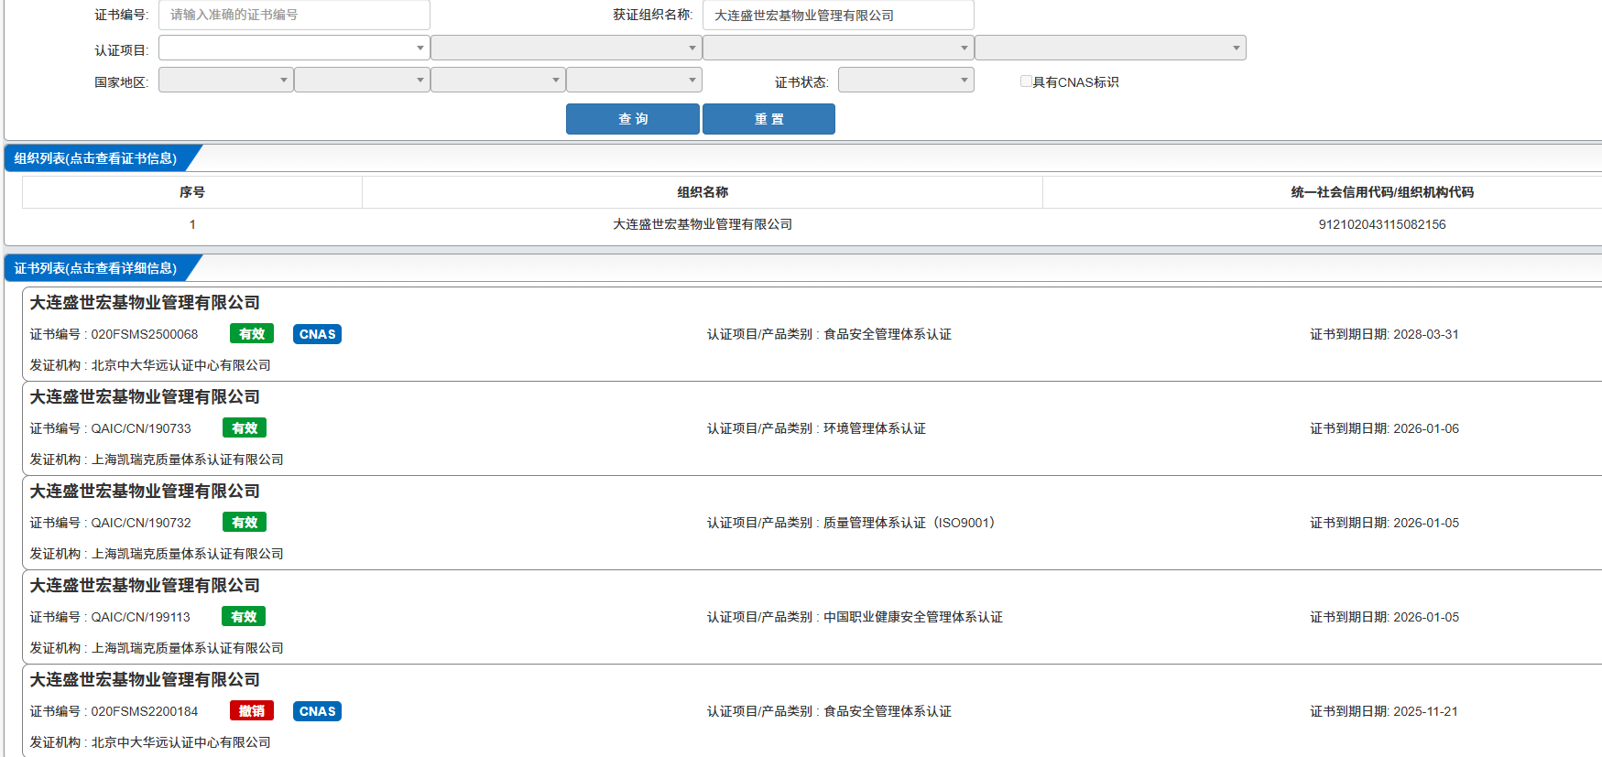The width and height of the screenshot is (1602, 757).
Task: Click the 质量管理体系认证（ISO9001）category text
Action: tap(910, 523)
